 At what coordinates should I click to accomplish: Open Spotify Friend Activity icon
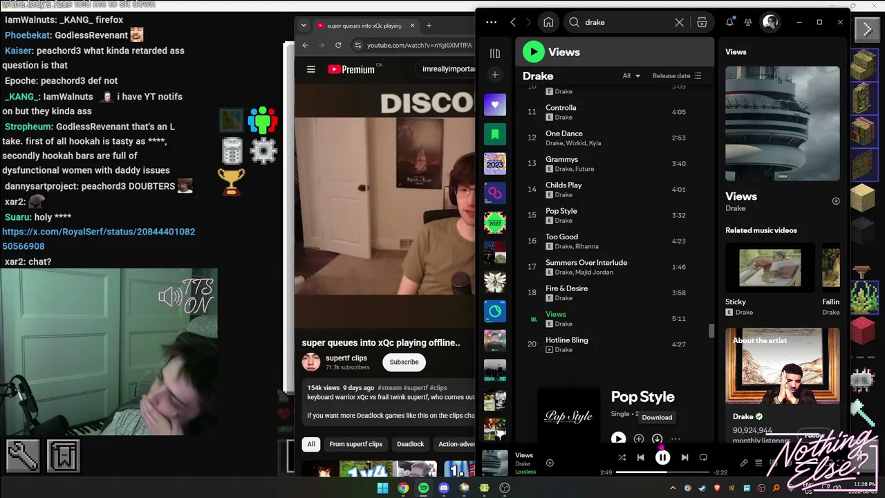[x=748, y=22]
